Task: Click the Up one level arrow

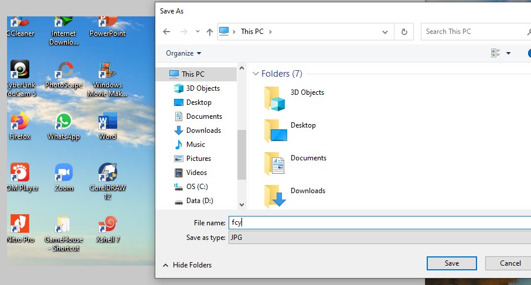Action: click(x=209, y=32)
